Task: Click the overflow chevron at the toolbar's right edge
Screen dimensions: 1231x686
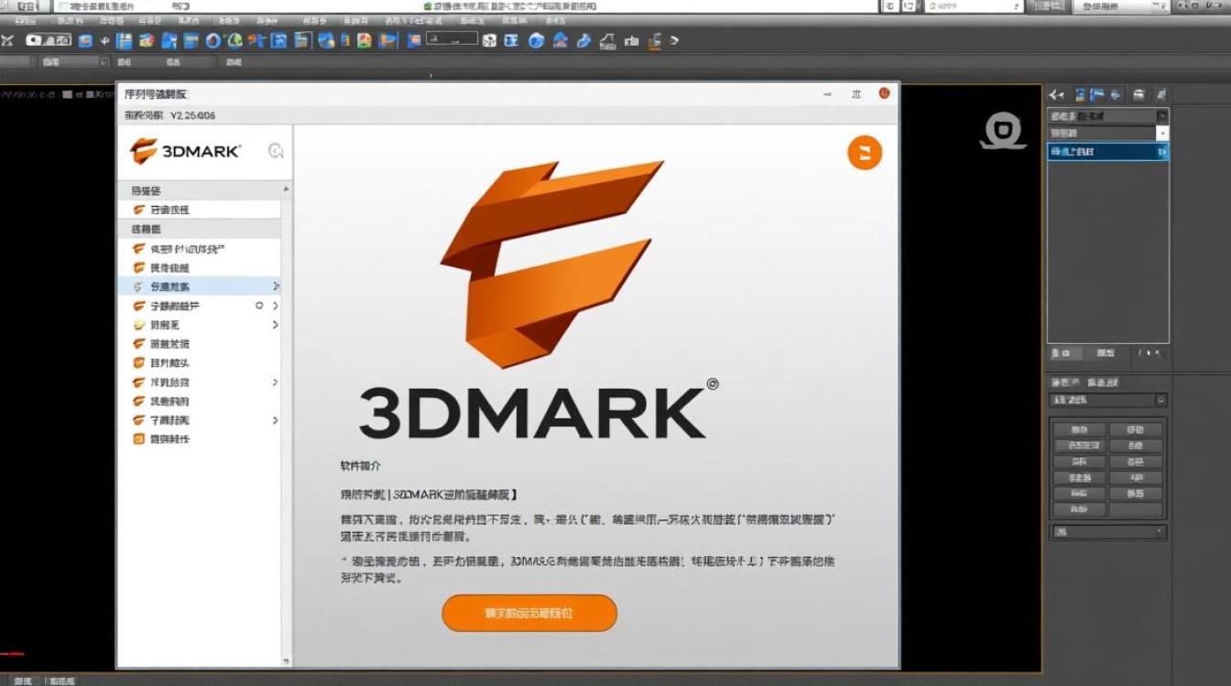Action: point(677,40)
